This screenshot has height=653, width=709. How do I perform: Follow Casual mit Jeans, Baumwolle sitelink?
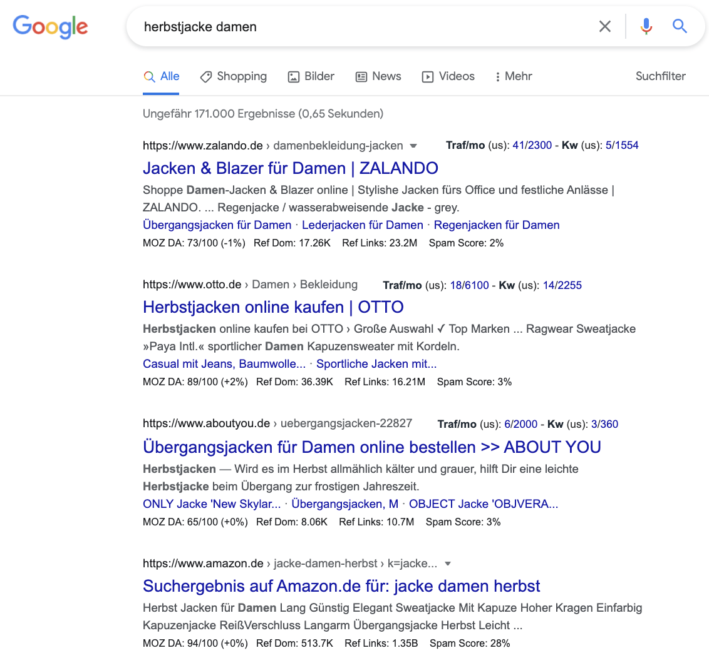pos(224,364)
